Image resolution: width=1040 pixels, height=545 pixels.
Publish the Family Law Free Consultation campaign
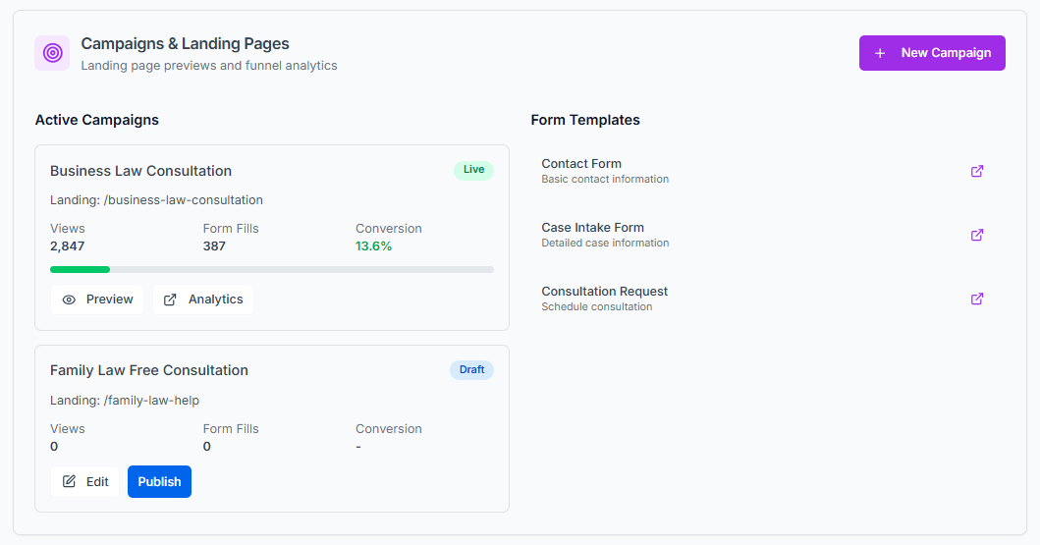(159, 481)
